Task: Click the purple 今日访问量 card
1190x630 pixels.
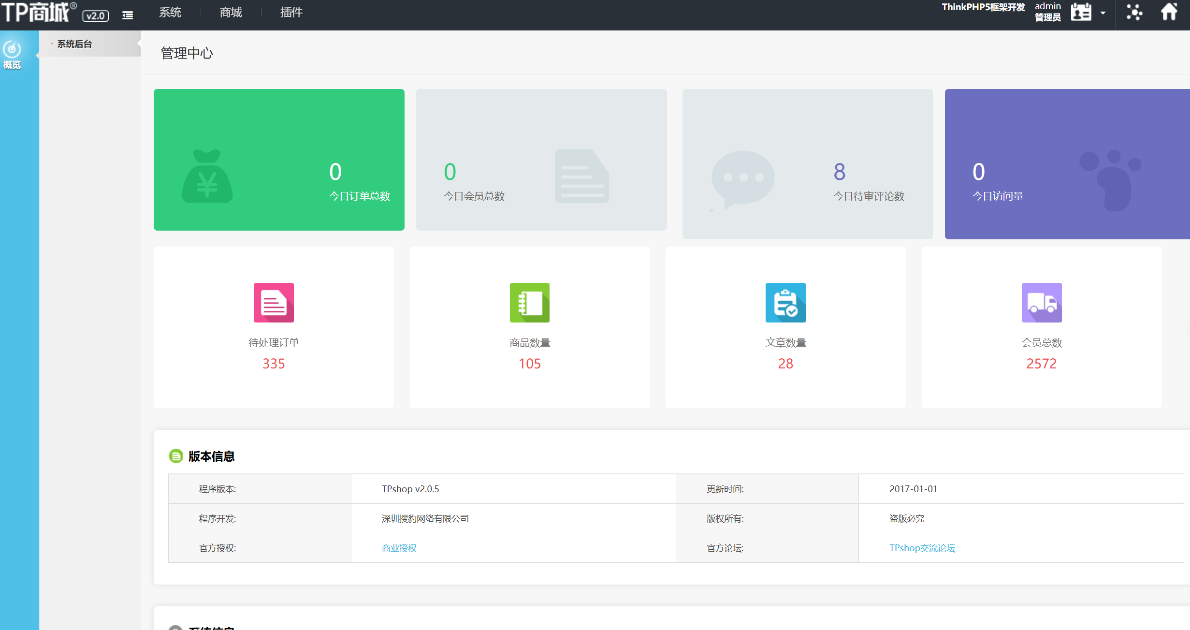Action: click(x=1067, y=163)
